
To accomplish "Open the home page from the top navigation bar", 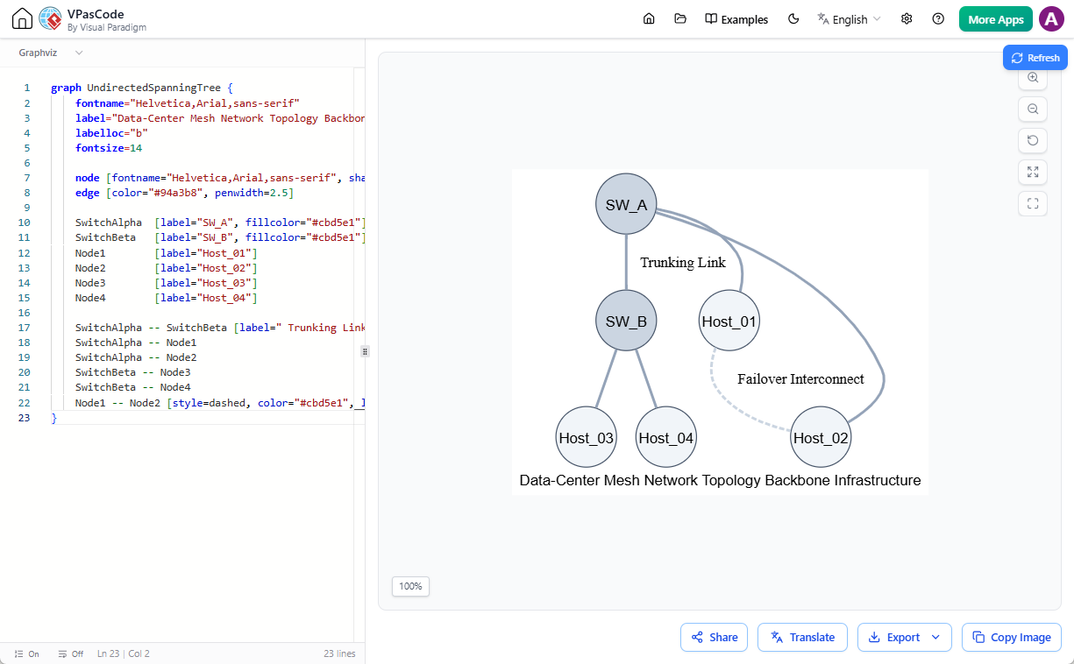I will click(649, 19).
